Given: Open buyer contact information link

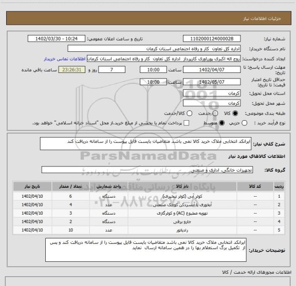Looking at the screenshot, I should [65, 59].
